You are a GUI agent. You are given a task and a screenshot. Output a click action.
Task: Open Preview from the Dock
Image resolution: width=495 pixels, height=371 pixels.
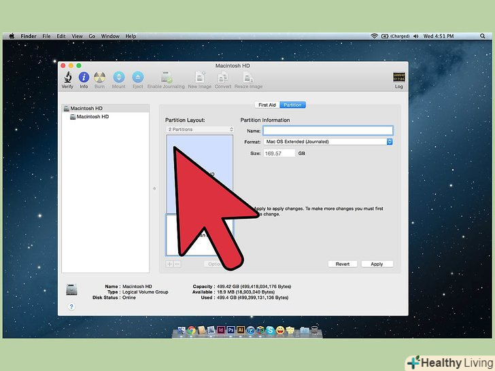point(211,330)
